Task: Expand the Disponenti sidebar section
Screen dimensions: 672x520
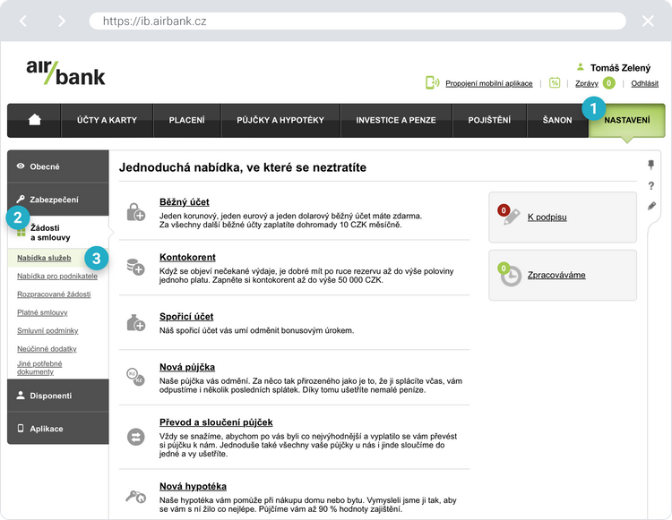Action: [57, 395]
